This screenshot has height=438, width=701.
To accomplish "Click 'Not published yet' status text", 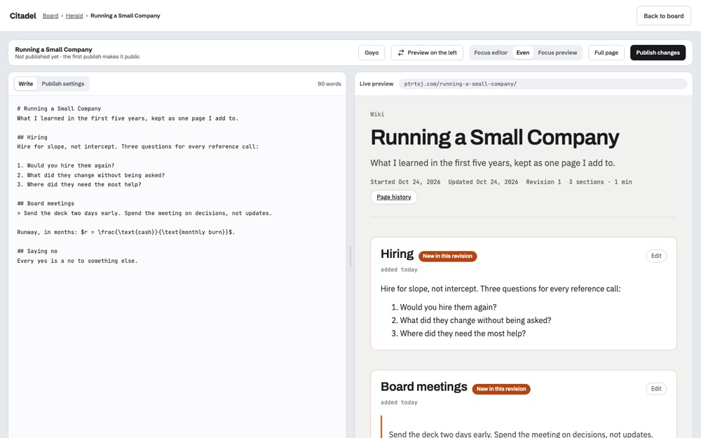I will pos(37,57).
